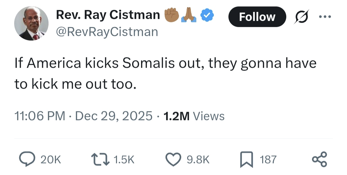The height and width of the screenshot is (175, 347).
Task: Click the Grok slashed-circle icon
Action: pyautogui.click(x=301, y=17)
